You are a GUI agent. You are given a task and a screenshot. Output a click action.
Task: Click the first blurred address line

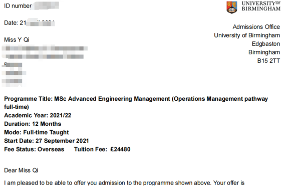point(45,48)
